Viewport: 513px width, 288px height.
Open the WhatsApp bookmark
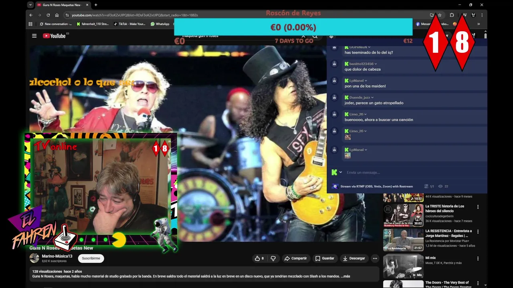(160, 24)
